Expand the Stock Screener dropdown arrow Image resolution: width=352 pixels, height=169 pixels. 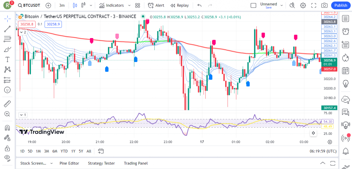click(52, 164)
